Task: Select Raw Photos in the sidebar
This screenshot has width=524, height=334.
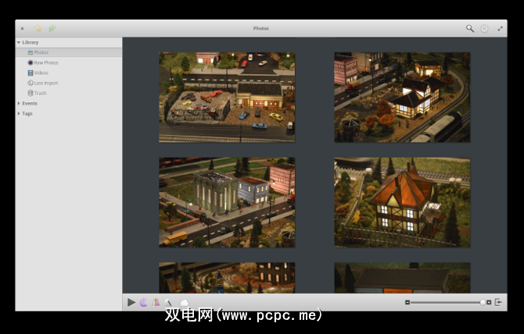Action: point(69,62)
